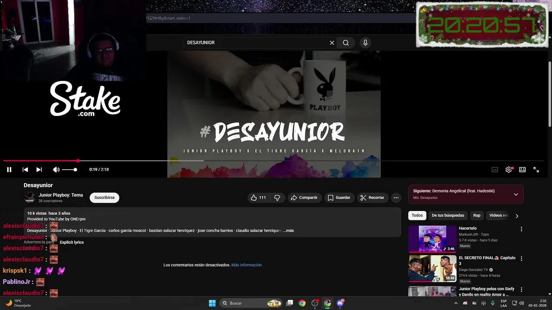
Task: Show hidden tray icons chevron
Action: [x=456, y=303]
